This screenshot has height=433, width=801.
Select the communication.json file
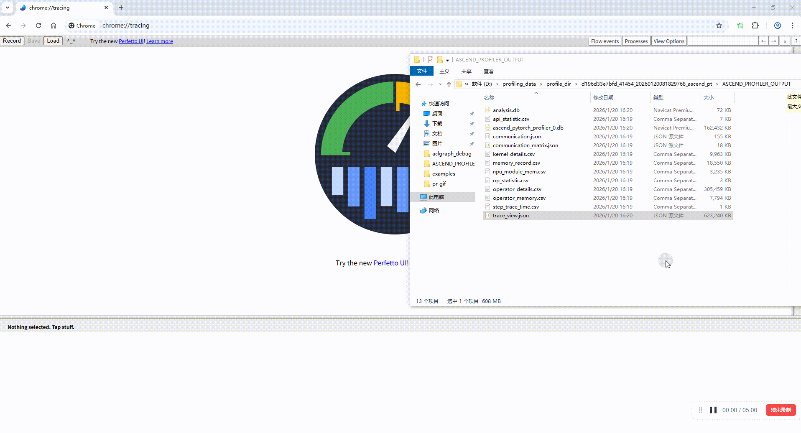pos(517,137)
